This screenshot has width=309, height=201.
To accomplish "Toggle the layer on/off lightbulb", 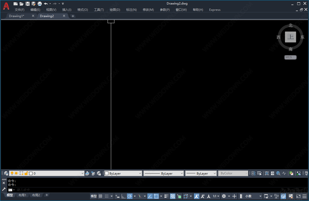I will point(12,173).
